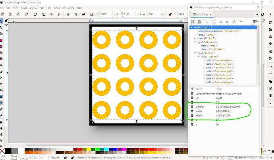This screenshot has height=160, width=274.
Task: Lower selection one step
Action: [x=83, y=14]
